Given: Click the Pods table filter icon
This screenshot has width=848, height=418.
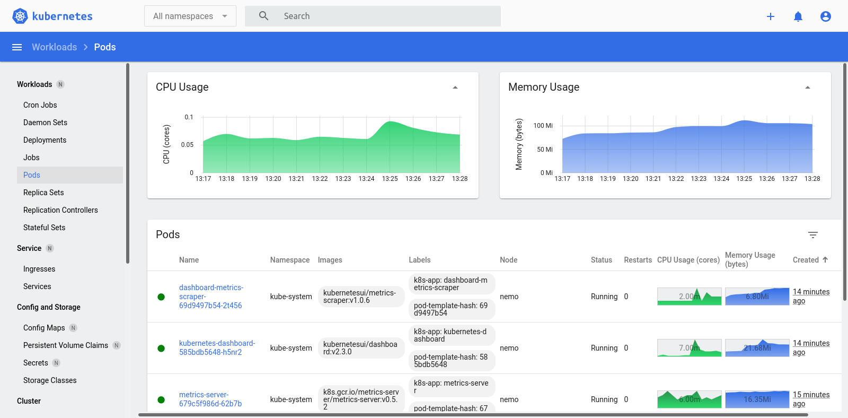Looking at the screenshot, I should click(x=813, y=234).
